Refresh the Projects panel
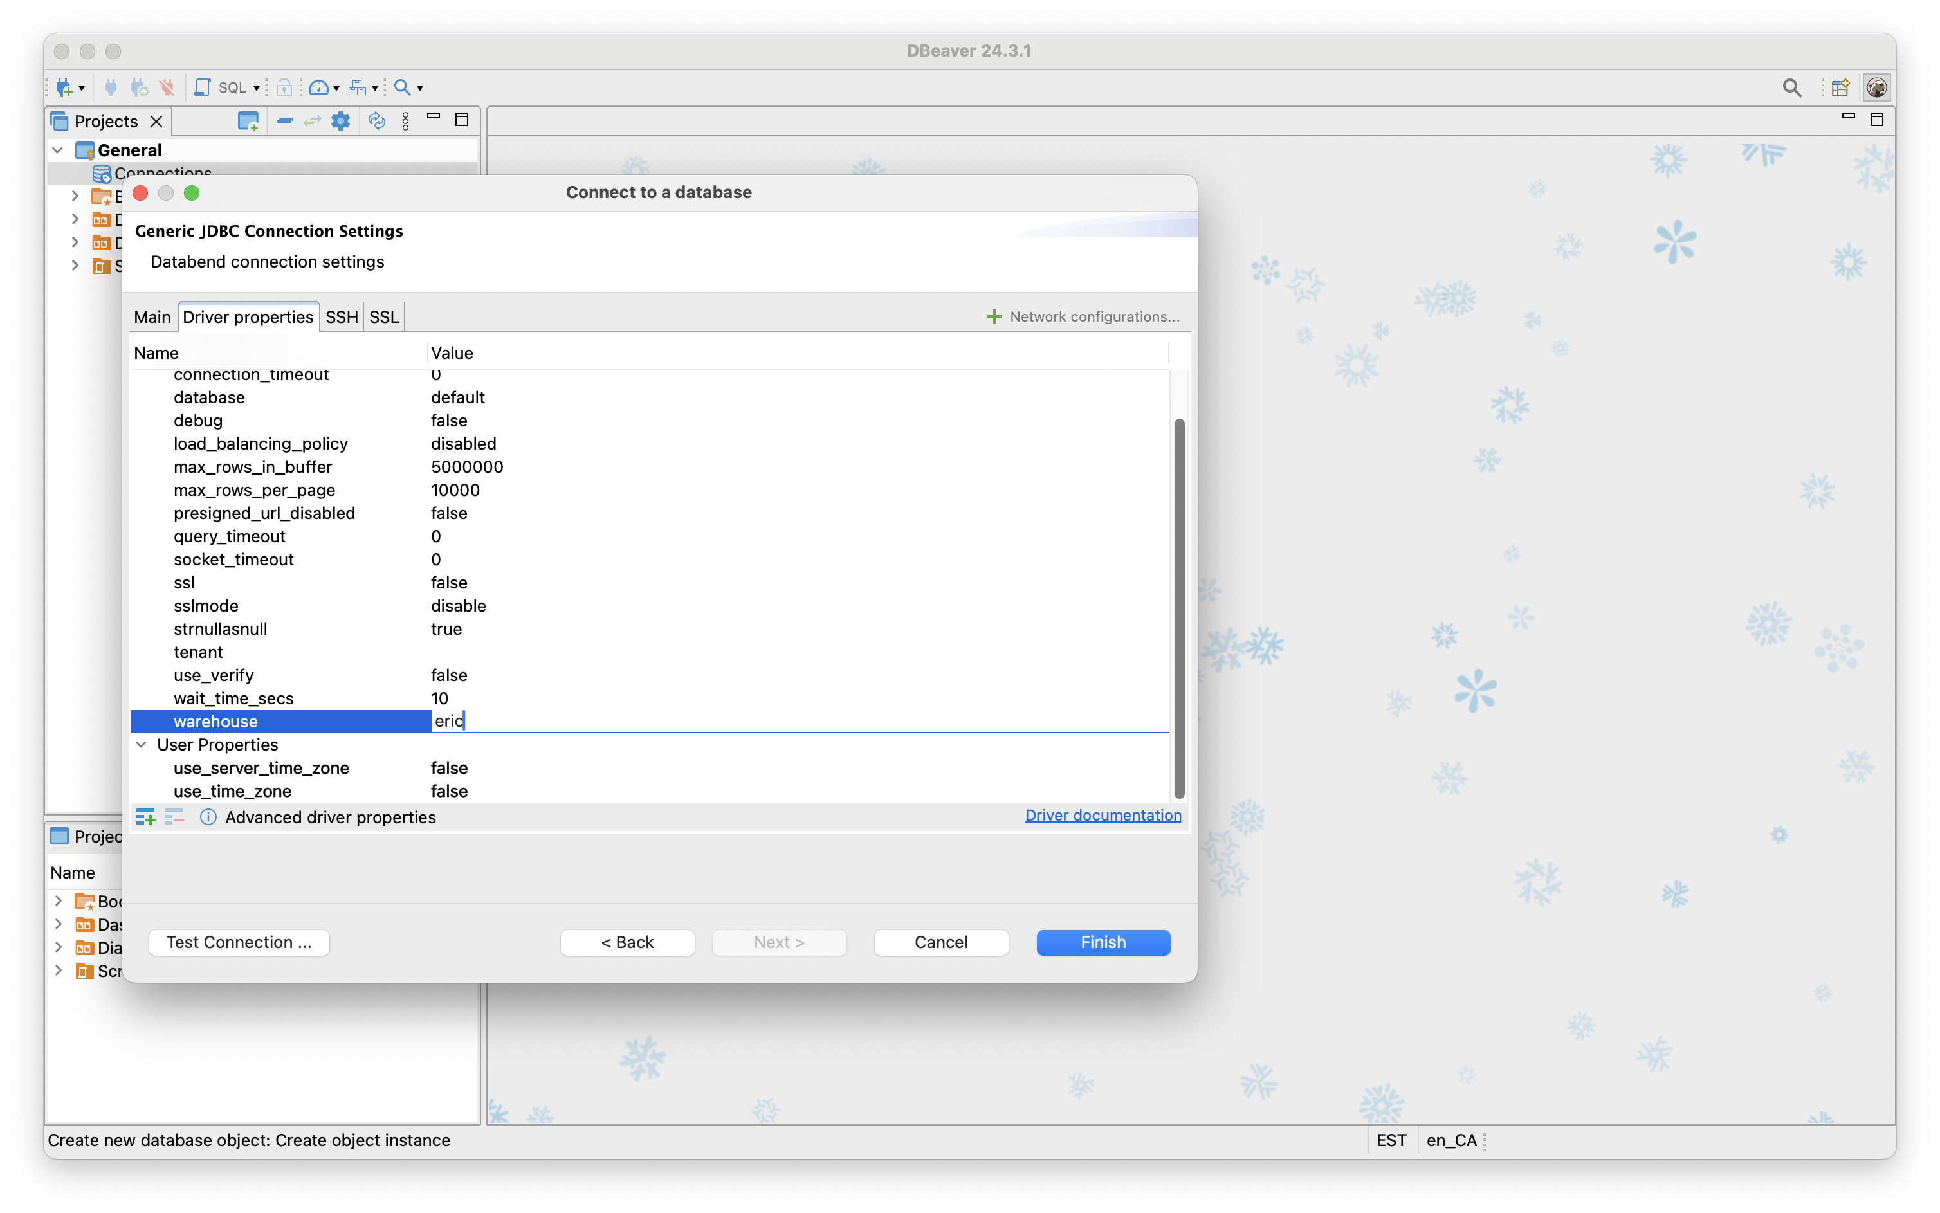 click(376, 121)
